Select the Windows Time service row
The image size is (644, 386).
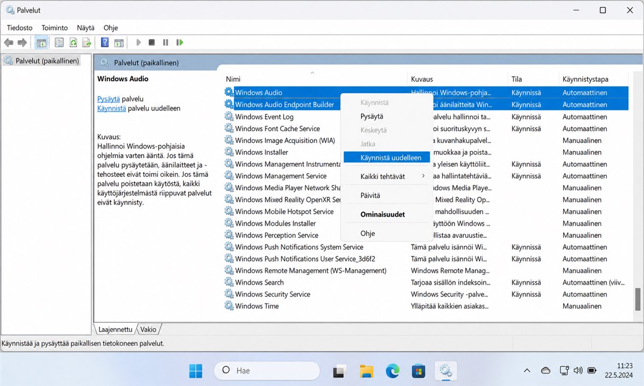426,306
